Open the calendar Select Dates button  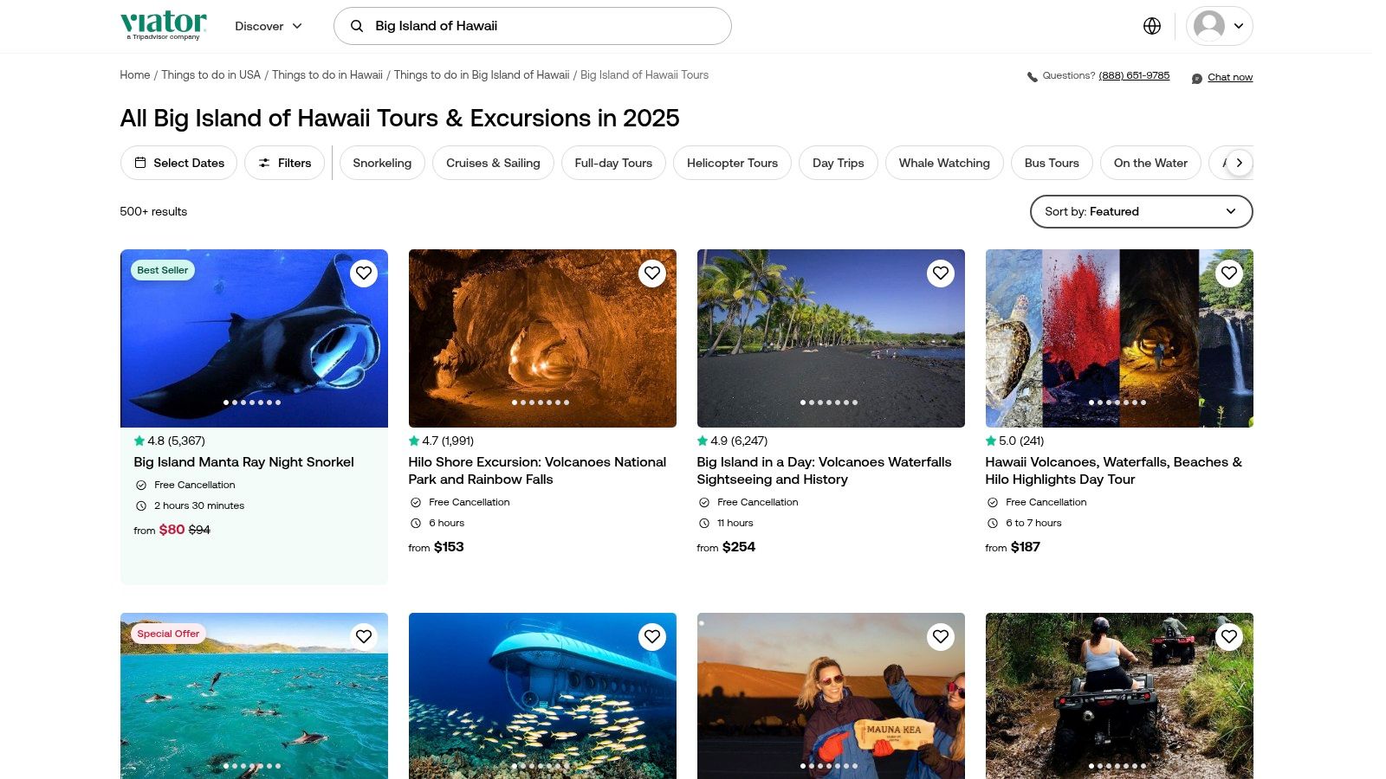coord(178,163)
